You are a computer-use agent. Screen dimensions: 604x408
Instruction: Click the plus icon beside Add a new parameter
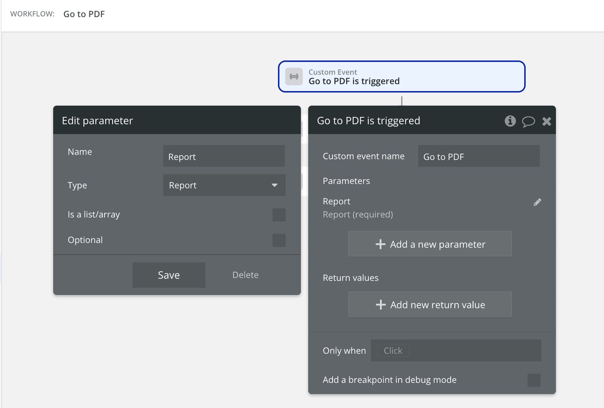click(380, 244)
